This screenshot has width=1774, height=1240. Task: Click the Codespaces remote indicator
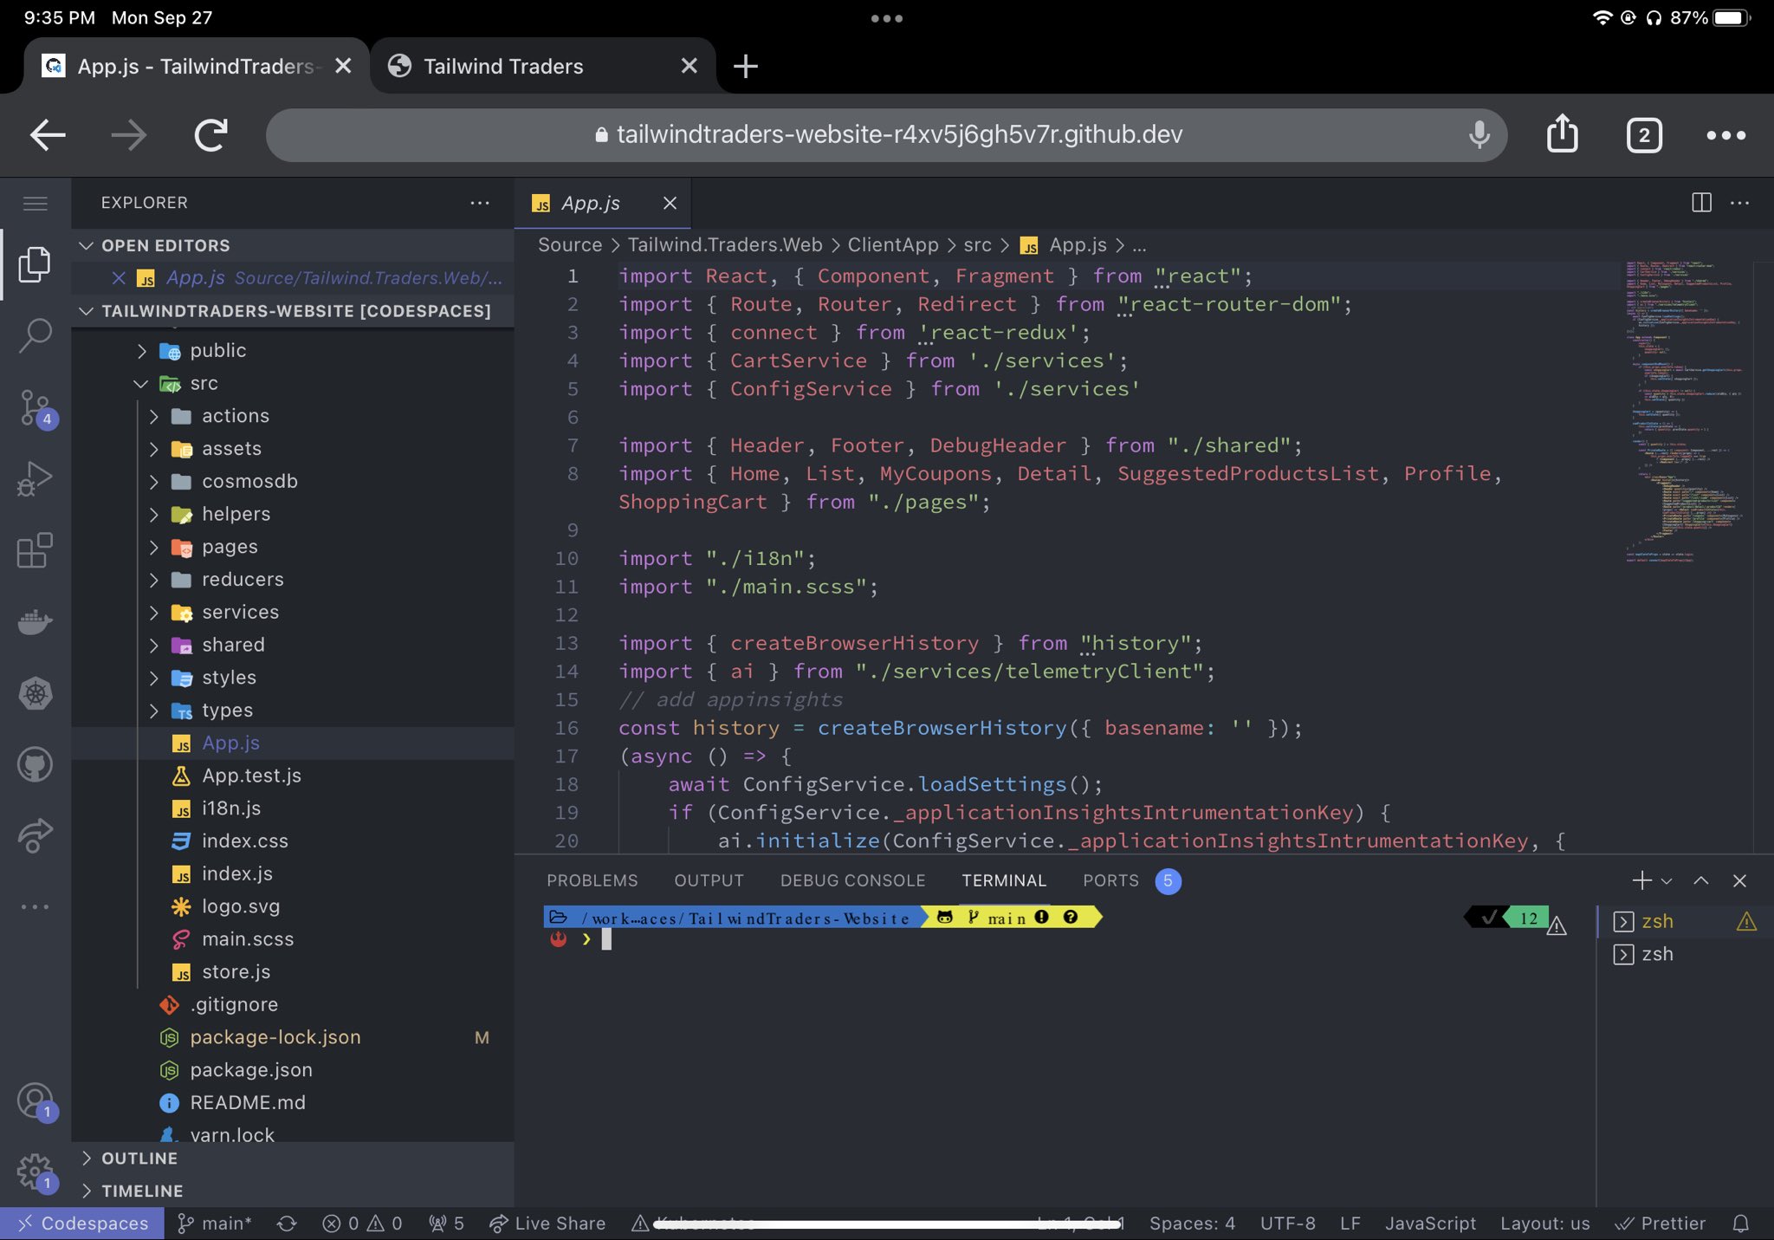click(x=81, y=1223)
